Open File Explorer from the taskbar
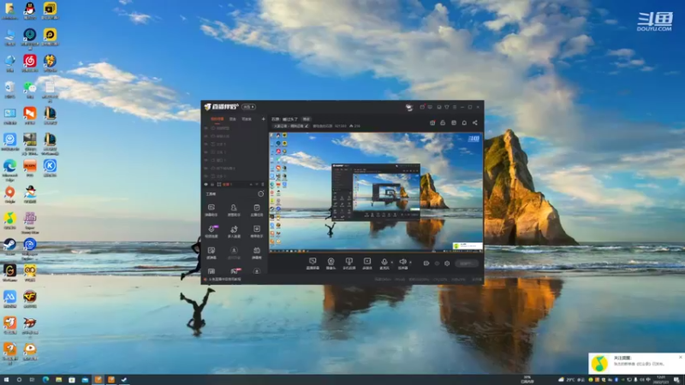The width and height of the screenshot is (685, 385). point(58,380)
